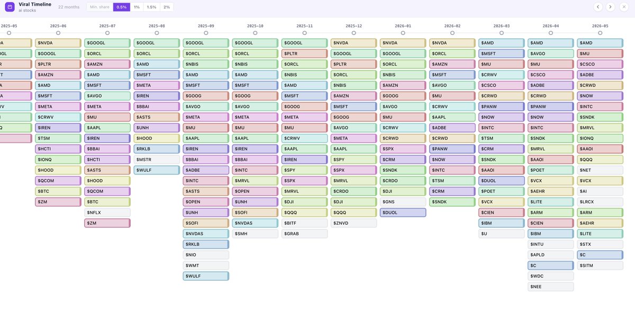Screen dimensions: 635x334
Task: Go to previous timeline page arrow
Action: point(598,7)
